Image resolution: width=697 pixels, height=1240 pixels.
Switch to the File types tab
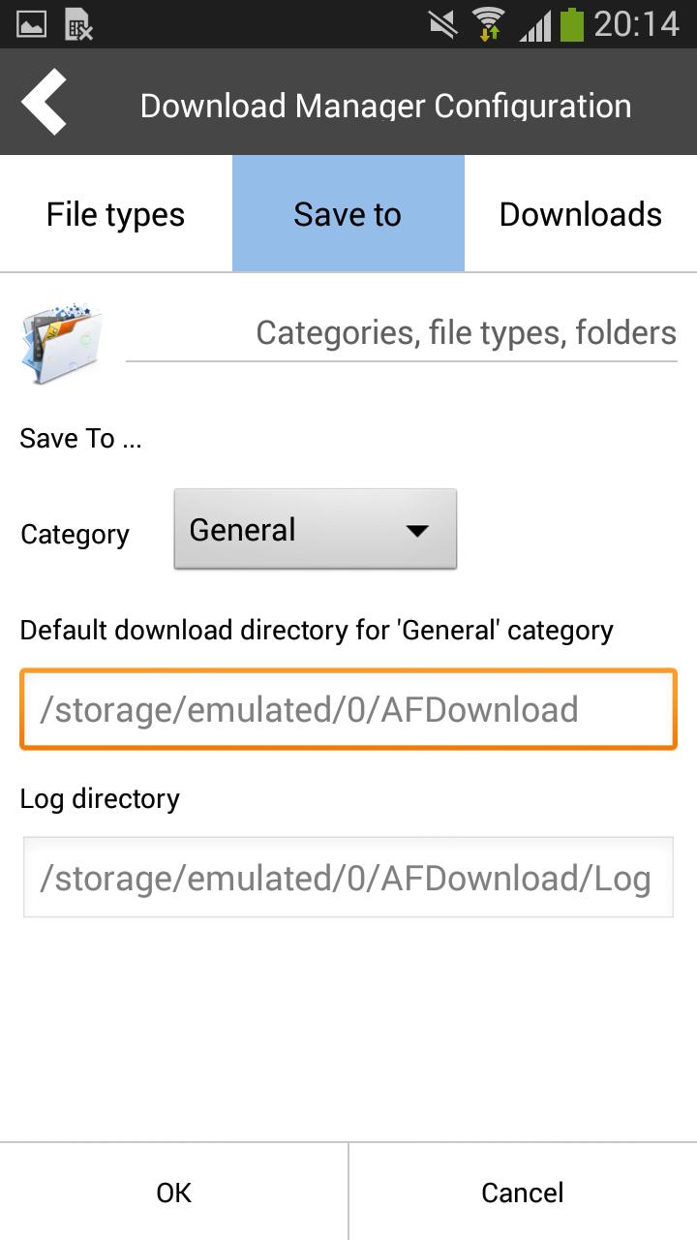(116, 214)
